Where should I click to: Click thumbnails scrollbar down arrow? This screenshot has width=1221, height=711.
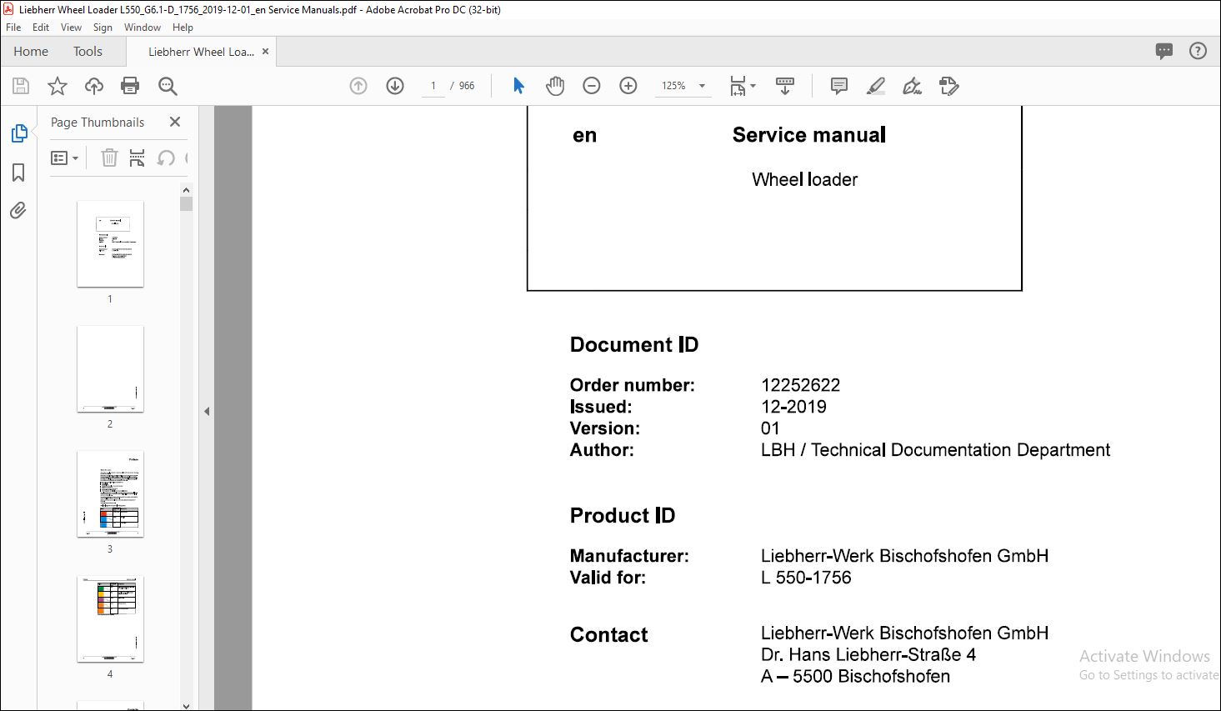(x=186, y=705)
